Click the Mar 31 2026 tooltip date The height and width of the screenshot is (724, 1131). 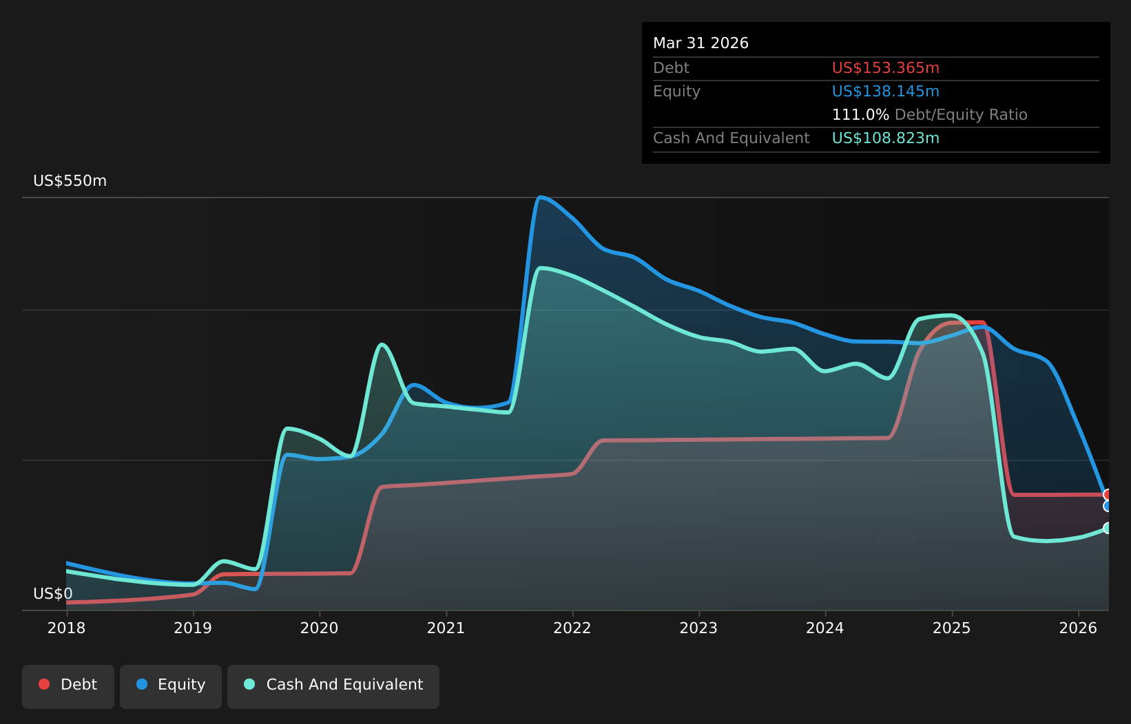701,43
